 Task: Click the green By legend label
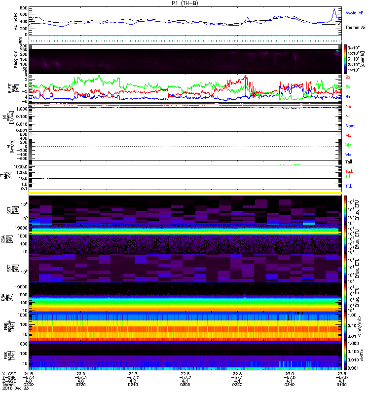(x=348, y=87)
